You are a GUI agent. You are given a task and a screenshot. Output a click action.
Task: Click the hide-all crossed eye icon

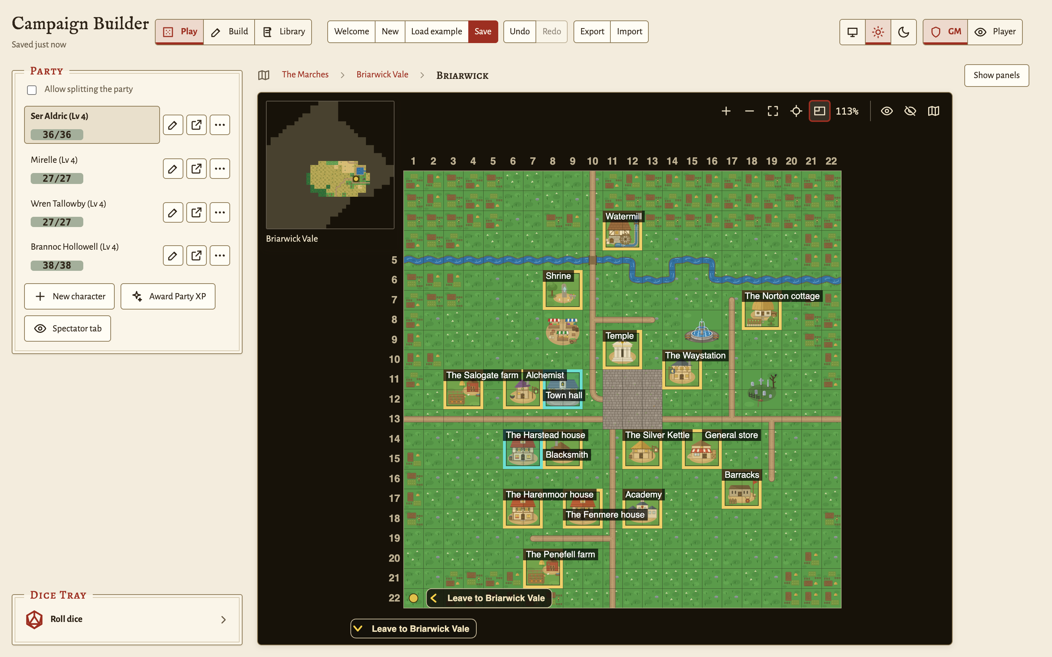pos(910,111)
